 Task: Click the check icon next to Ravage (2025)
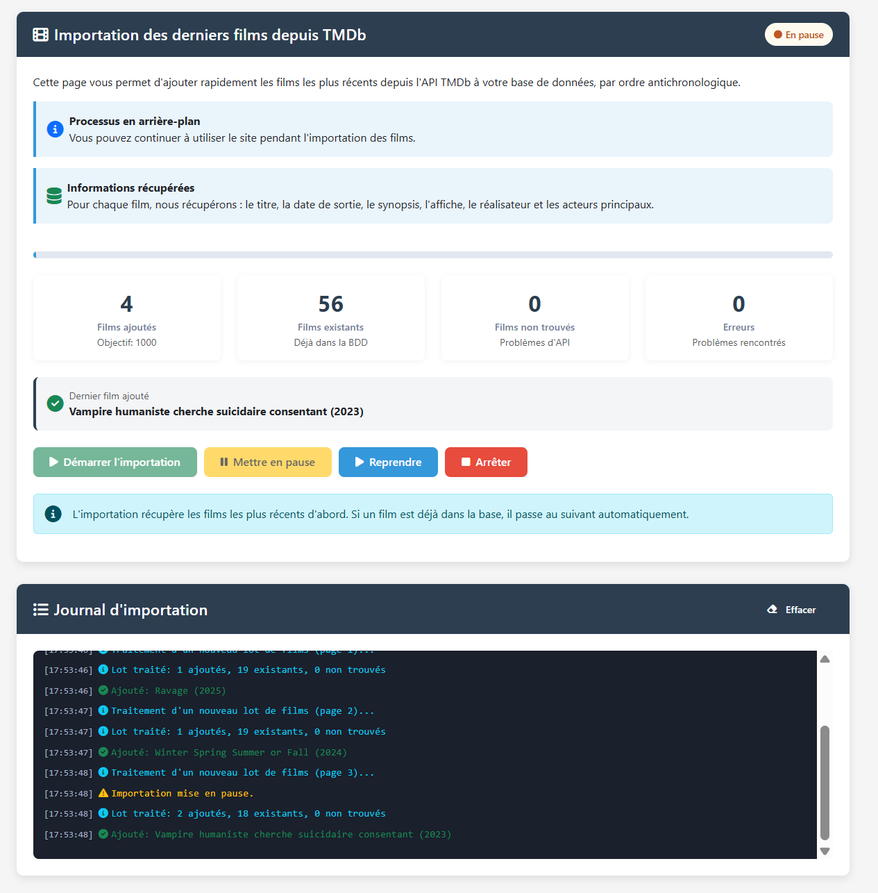103,690
